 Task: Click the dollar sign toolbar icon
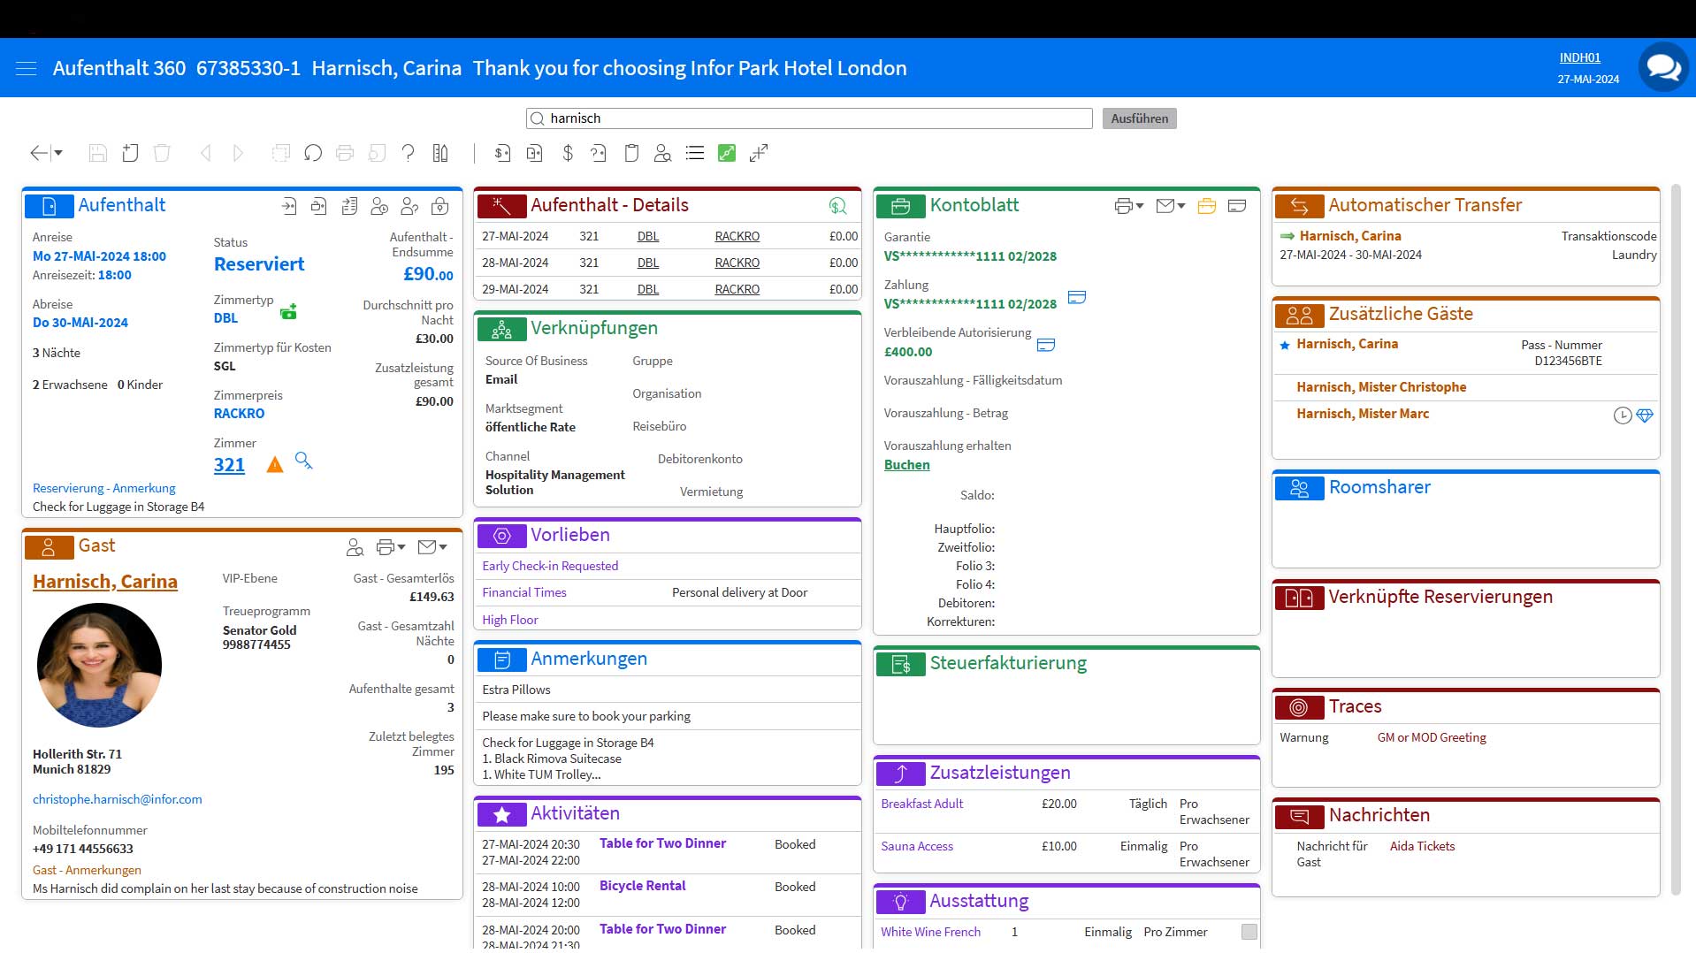point(568,153)
